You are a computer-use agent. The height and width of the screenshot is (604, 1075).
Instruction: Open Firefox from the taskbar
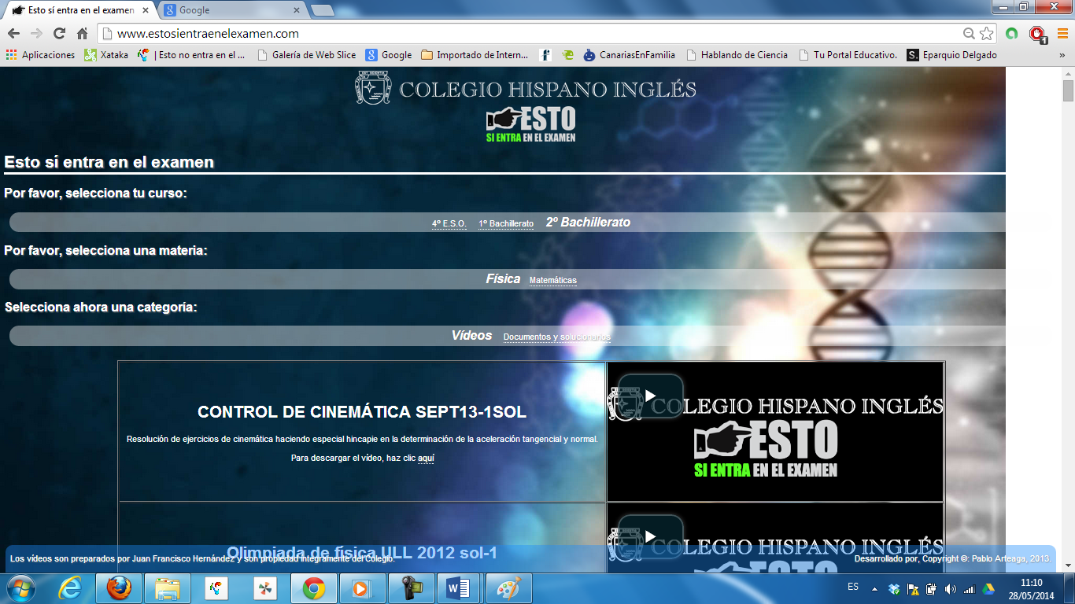(119, 588)
